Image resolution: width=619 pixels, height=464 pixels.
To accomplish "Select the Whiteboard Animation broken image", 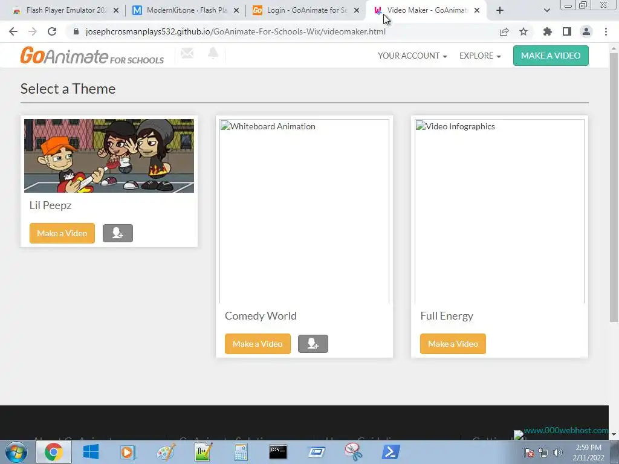I will 305,211.
